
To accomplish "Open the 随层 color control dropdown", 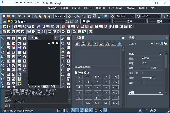I will tap(110, 21).
